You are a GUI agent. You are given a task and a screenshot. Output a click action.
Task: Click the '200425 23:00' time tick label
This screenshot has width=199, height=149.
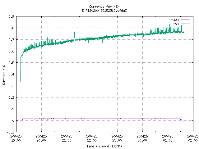click(117, 138)
